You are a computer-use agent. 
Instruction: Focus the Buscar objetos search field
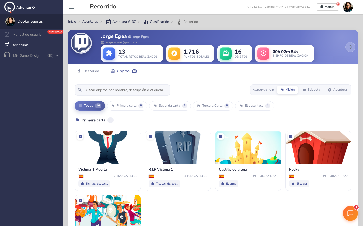pos(123,90)
